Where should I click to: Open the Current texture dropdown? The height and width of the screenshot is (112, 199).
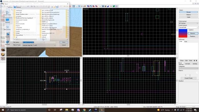[x=188, y=27]
